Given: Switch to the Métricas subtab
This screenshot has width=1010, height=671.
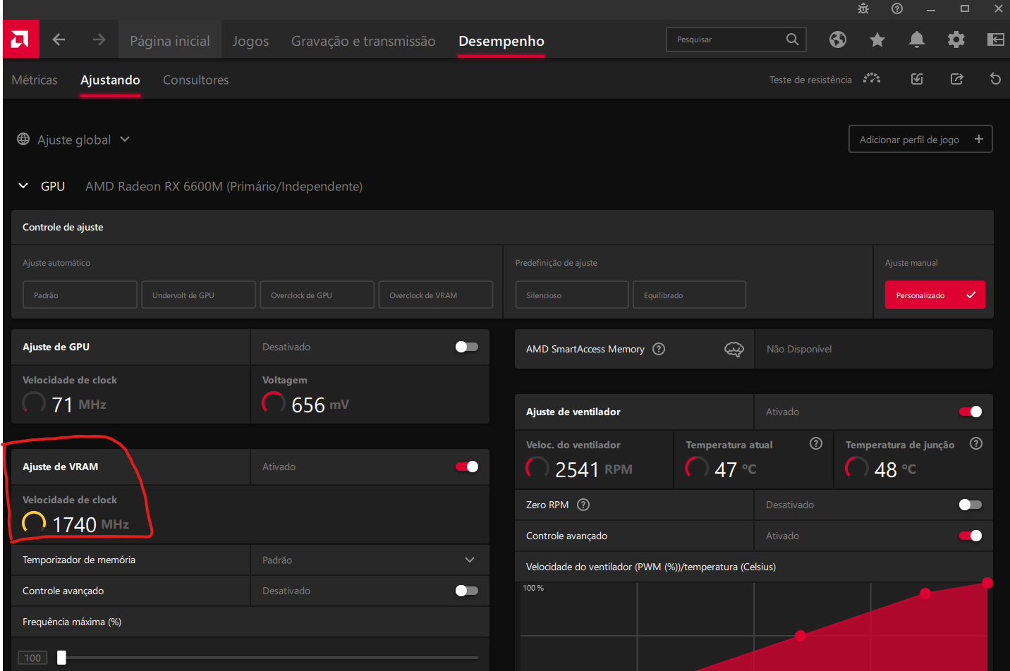Looking at the screenshot, I should 35,80.
